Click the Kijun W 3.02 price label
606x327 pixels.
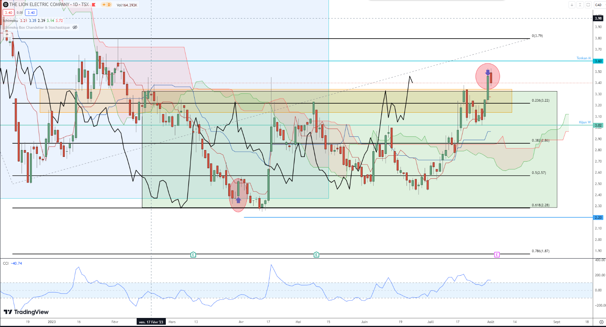point(598,125)
